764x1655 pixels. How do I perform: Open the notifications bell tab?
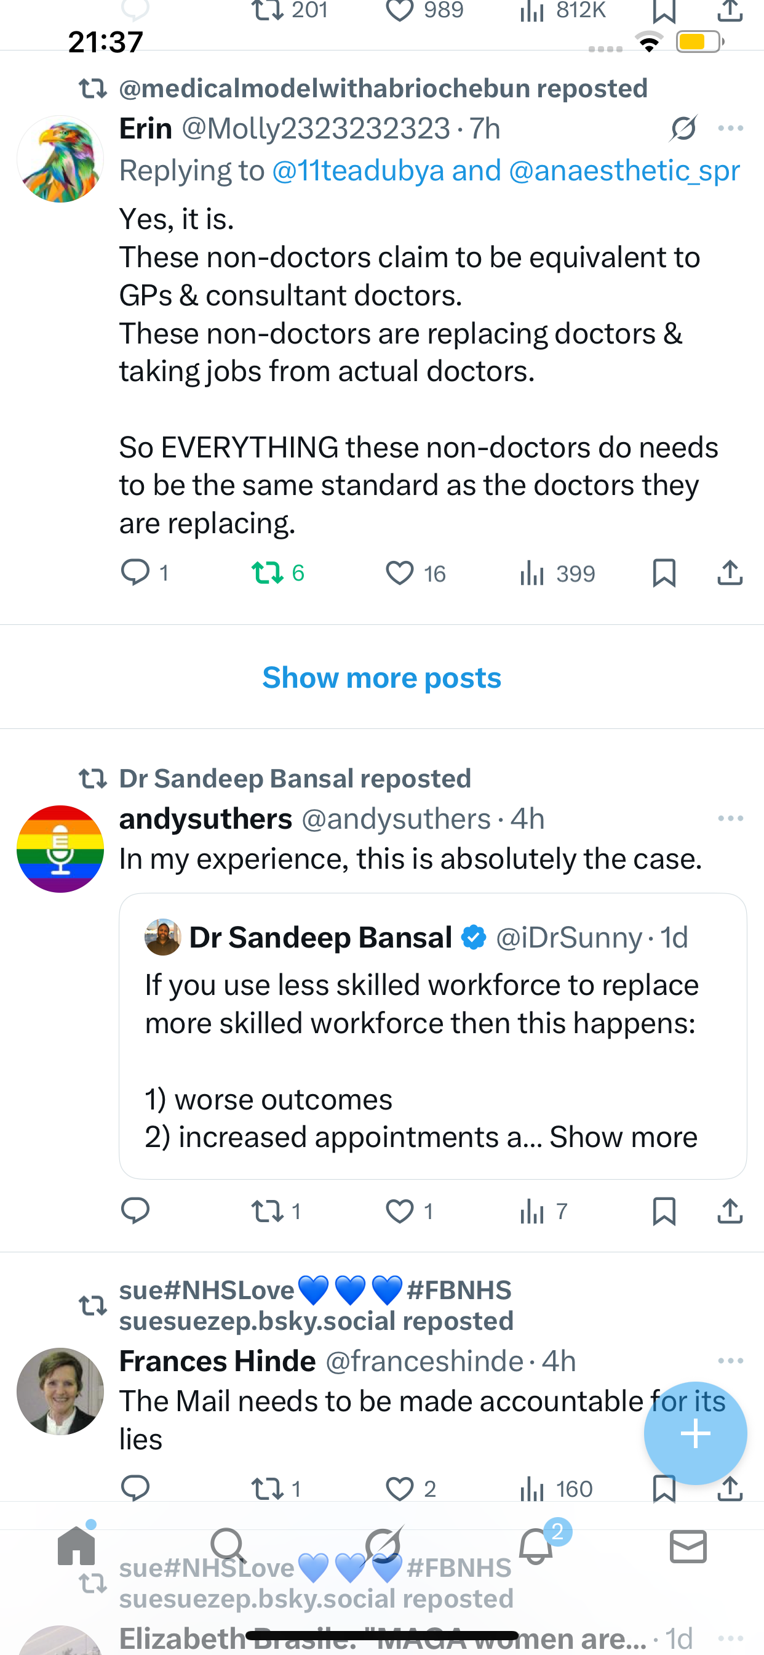[x=536, y=1546]
